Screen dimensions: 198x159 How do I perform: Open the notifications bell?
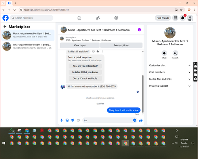pos(183,18)
